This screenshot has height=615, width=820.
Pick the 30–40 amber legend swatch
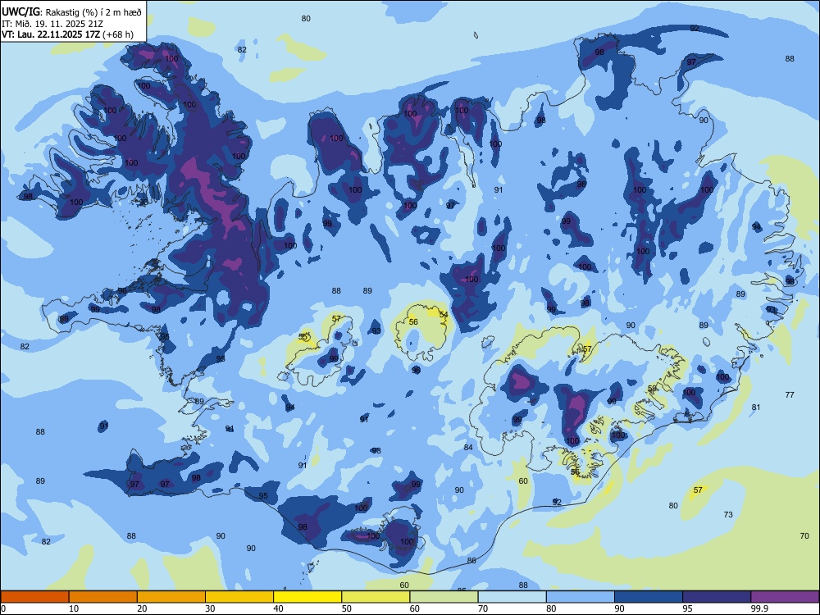239,597
